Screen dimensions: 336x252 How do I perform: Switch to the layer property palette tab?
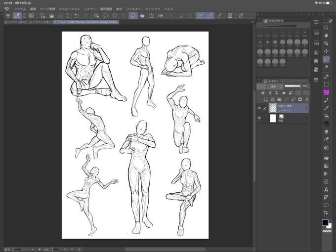[x=295, y=81]
